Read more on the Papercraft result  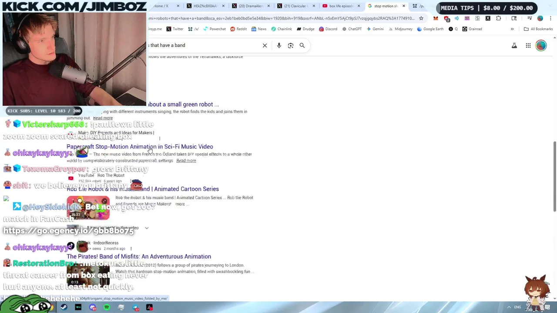click(186, 161)
